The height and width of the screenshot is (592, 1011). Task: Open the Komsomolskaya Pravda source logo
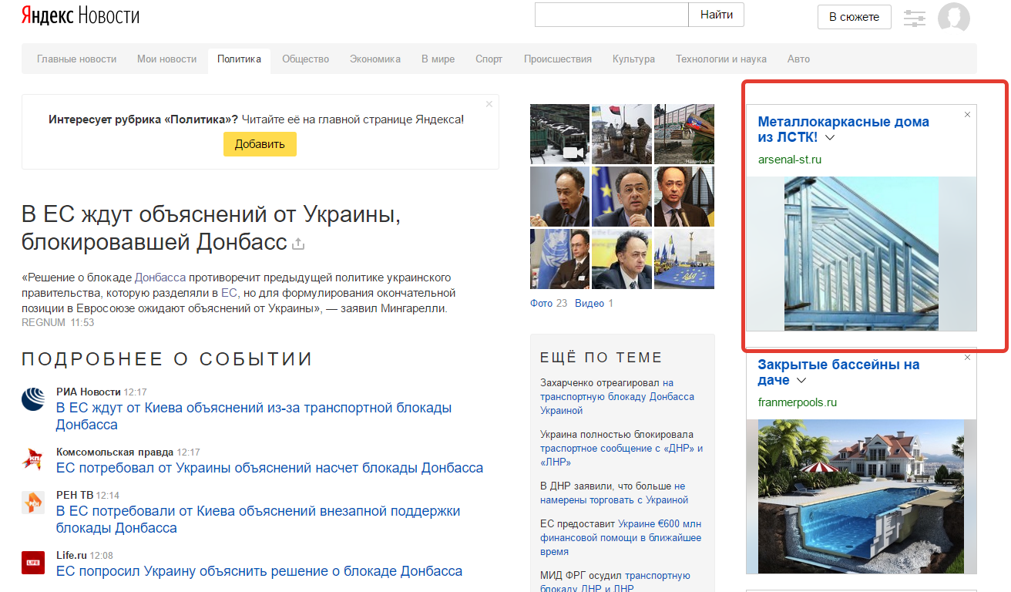pos(33,459)
